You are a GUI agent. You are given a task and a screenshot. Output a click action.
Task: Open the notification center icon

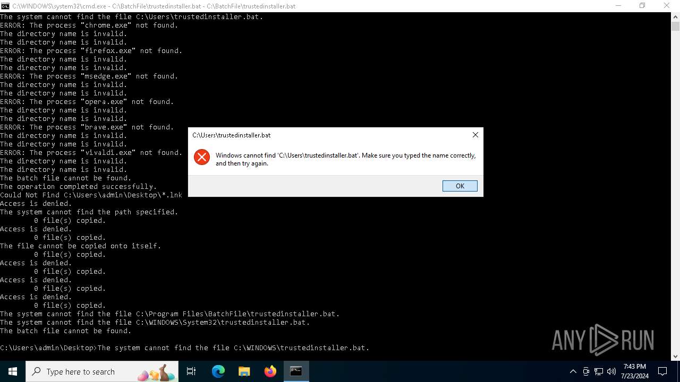pos(662,371)
